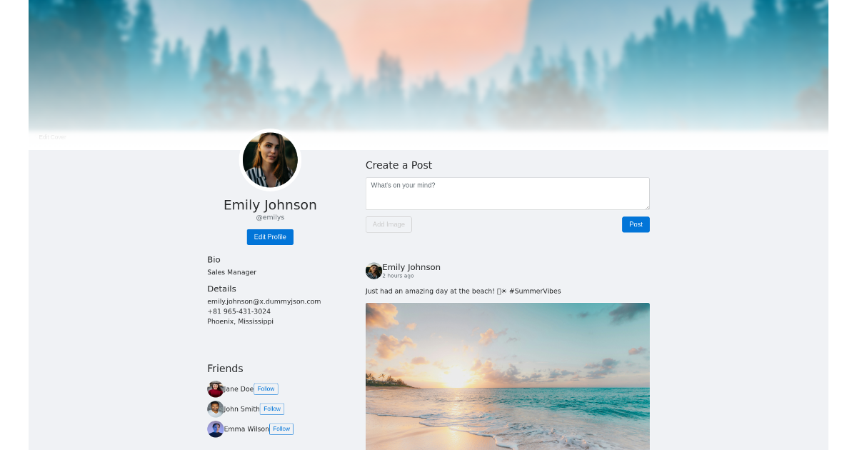Follow Emma Wilson

click(281, 429)
